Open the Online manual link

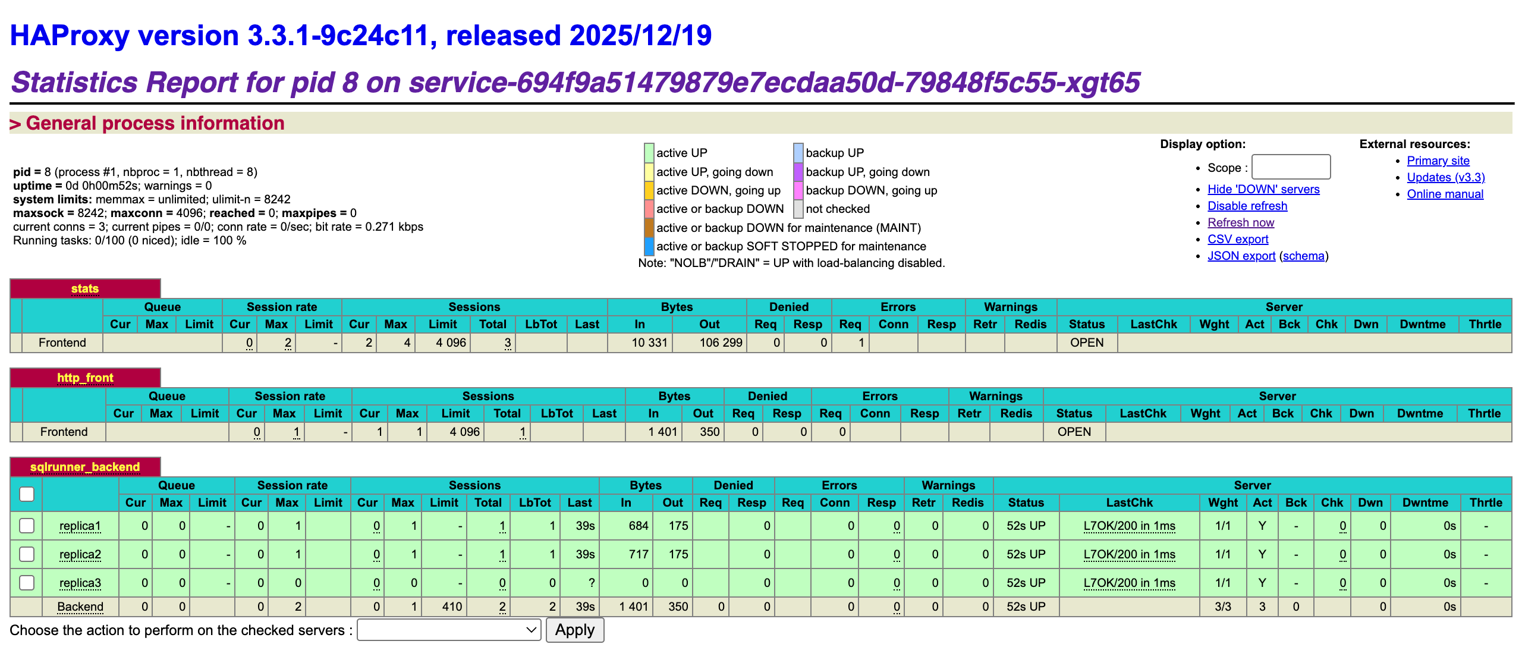1445,194
